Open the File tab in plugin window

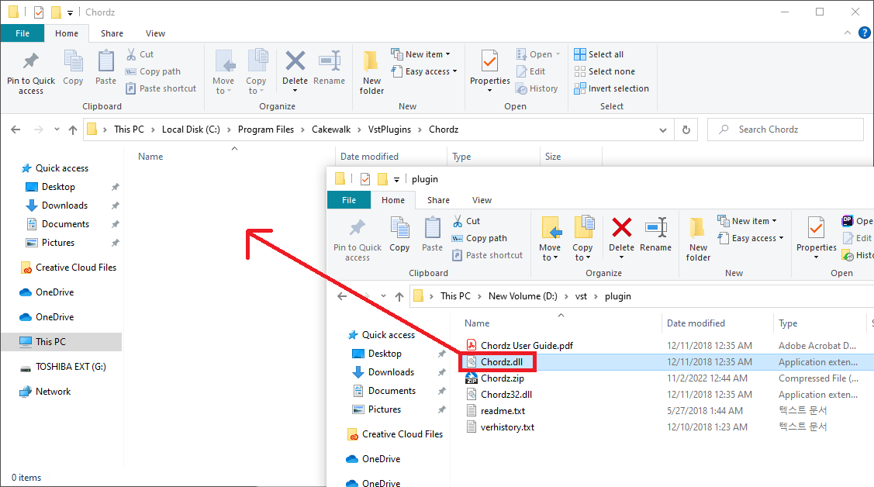tap(349, 200)
